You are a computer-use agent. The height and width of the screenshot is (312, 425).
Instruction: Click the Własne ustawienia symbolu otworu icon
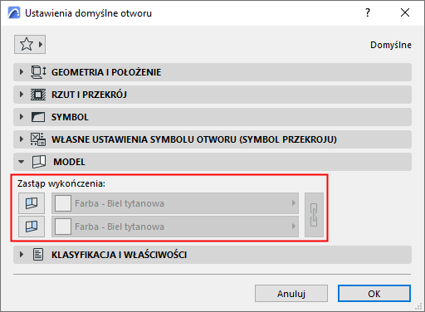point(38,139)
